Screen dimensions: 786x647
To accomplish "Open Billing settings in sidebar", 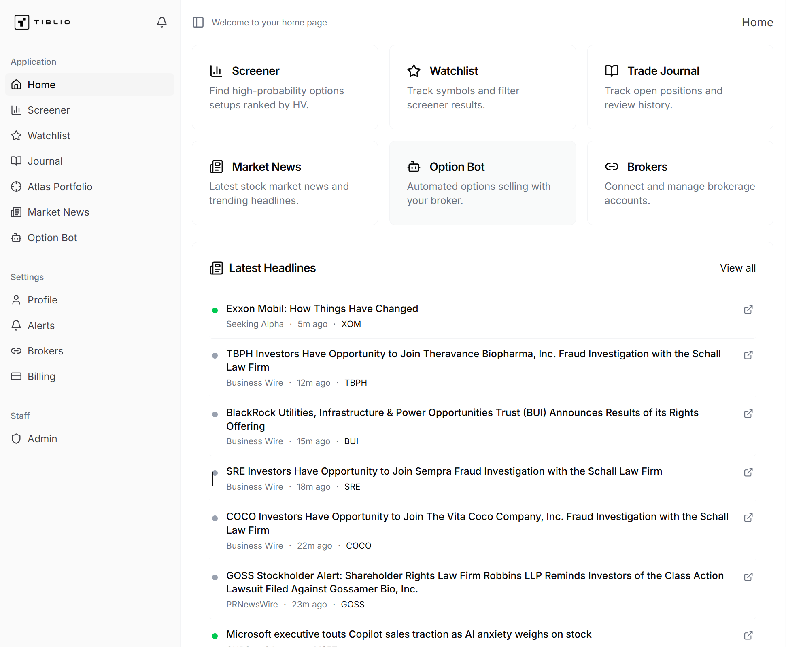I will (41, 376).
